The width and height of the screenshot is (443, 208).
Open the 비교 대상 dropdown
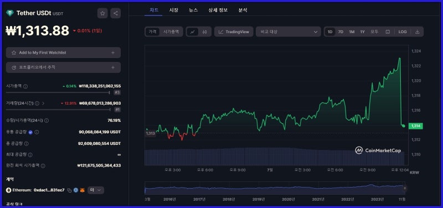tap(289, 32)
